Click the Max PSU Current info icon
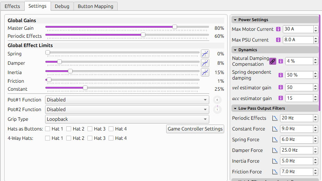The image size is (322, 181). coord(278,40)
